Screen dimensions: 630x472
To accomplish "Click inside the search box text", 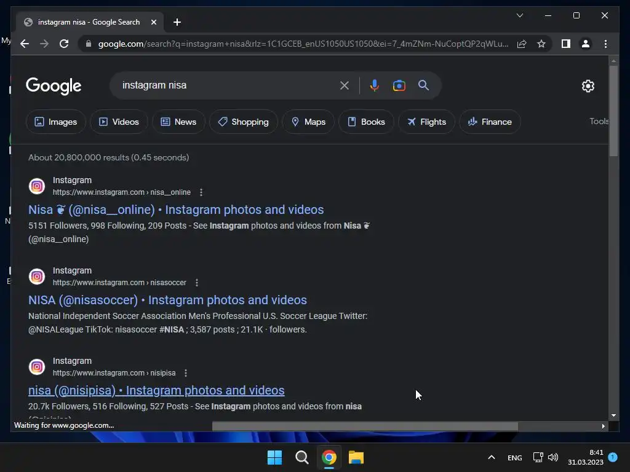I will (x=154, y=85).
